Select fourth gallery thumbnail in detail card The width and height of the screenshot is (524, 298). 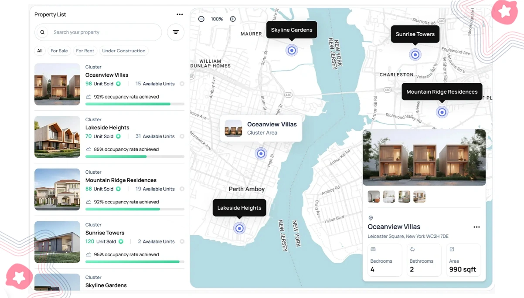(x=419, y=196)
